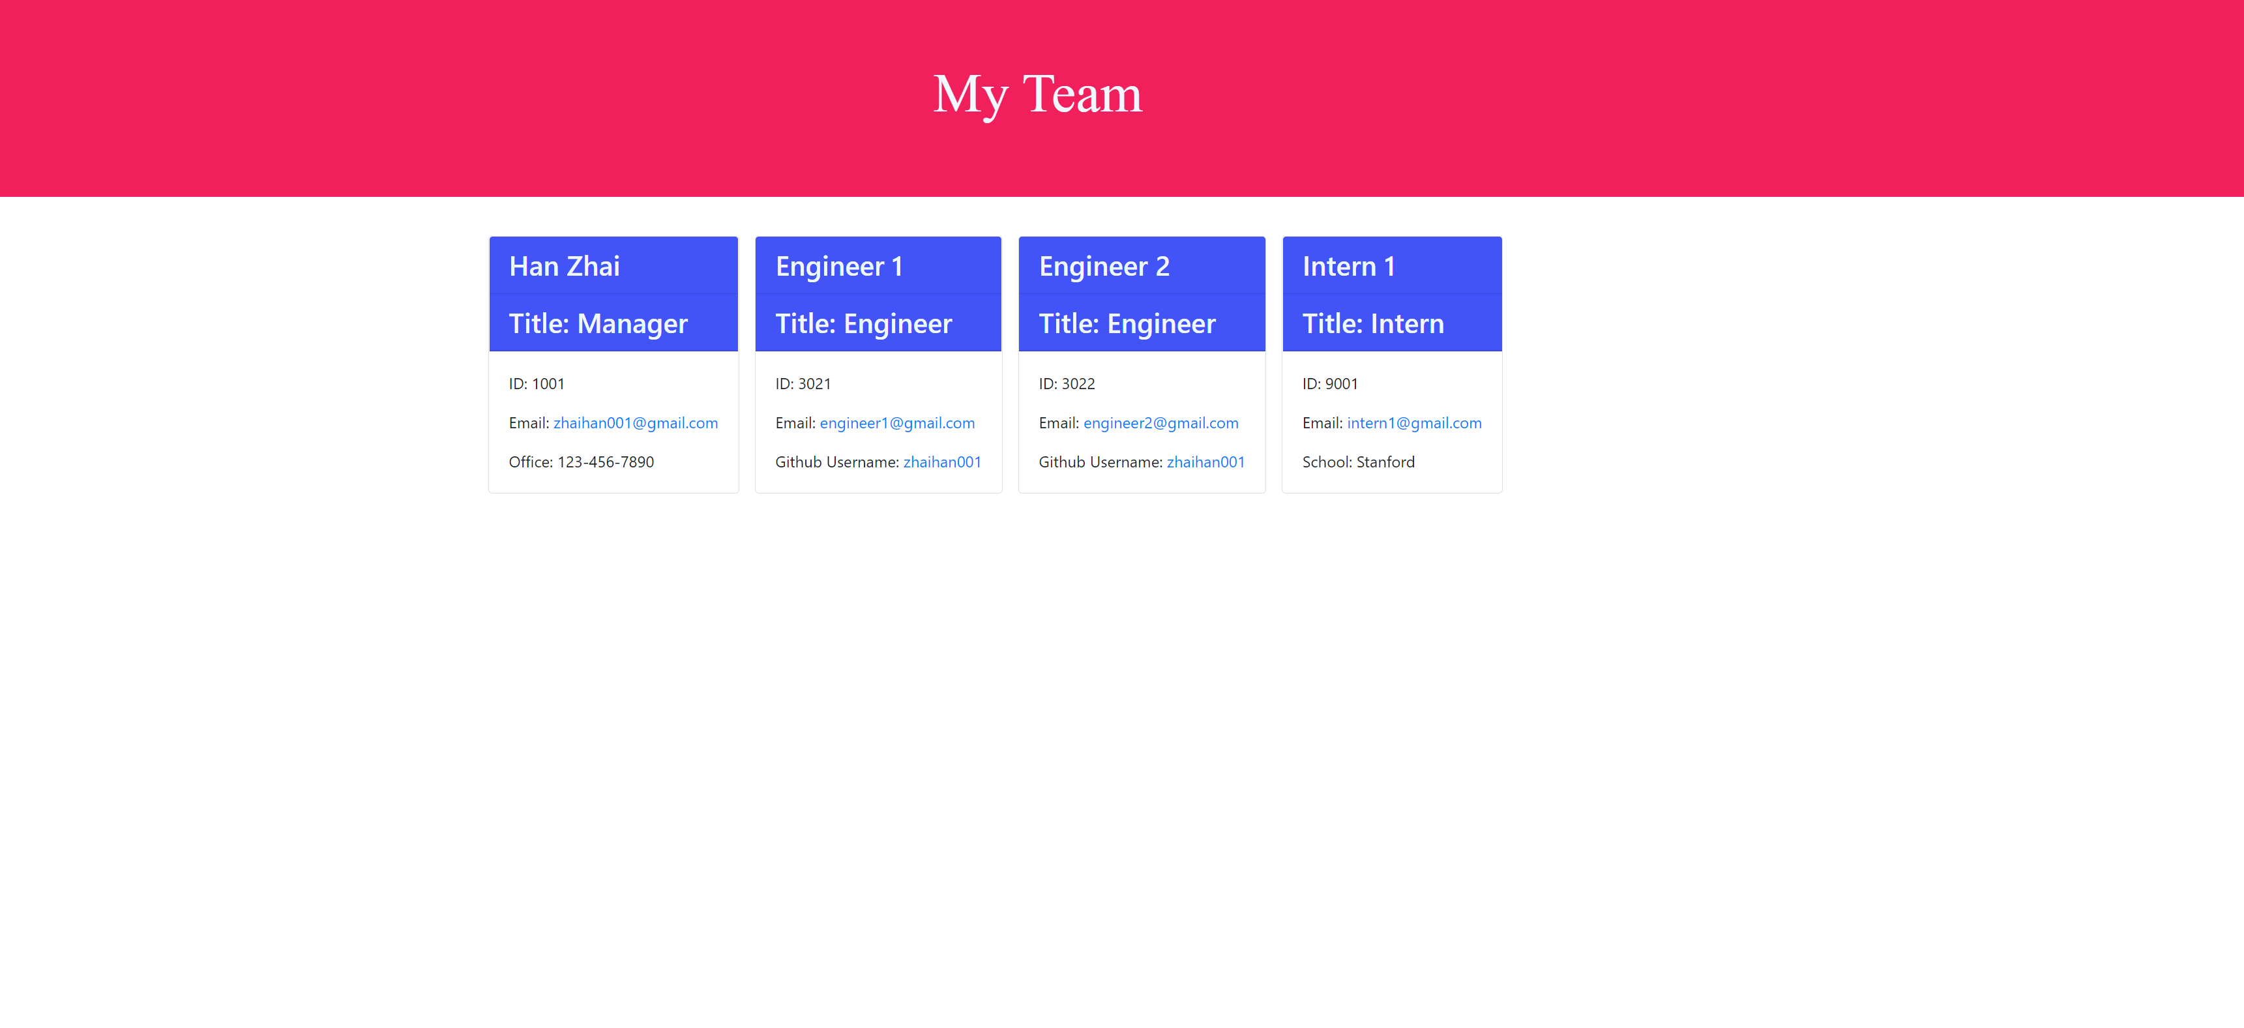Screen dimensions: 2244x1028
Task: Select the Han Zhai card header
Action: tap(564, 266)
